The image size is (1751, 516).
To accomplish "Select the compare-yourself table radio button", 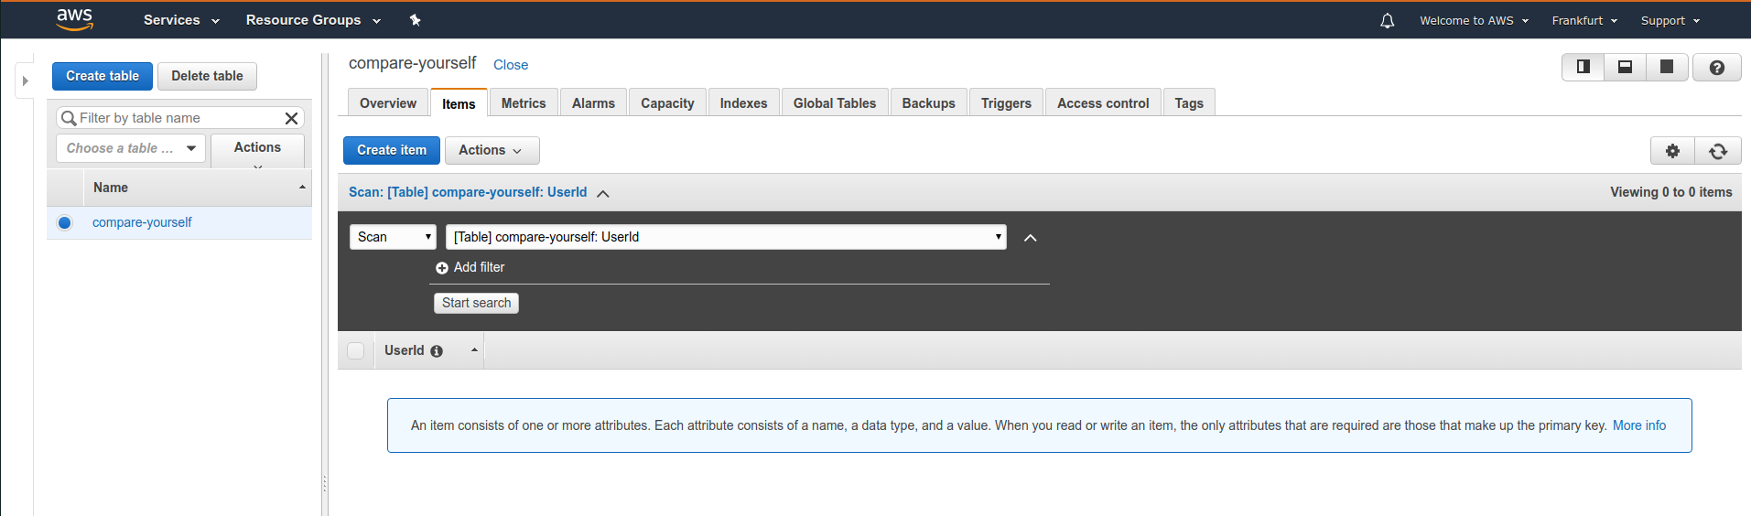I will point(64,222).
